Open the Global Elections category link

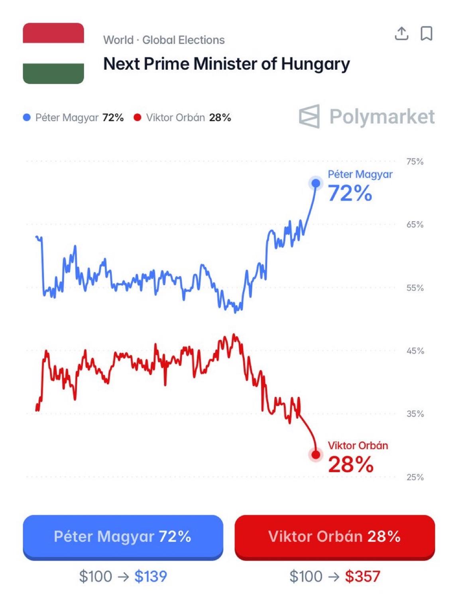[x=183, y=40]
